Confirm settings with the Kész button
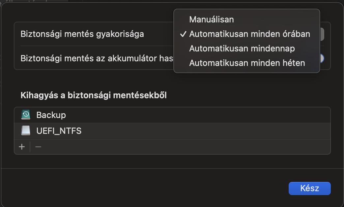This screenshot has height=207, width=344. click(309, 188)
